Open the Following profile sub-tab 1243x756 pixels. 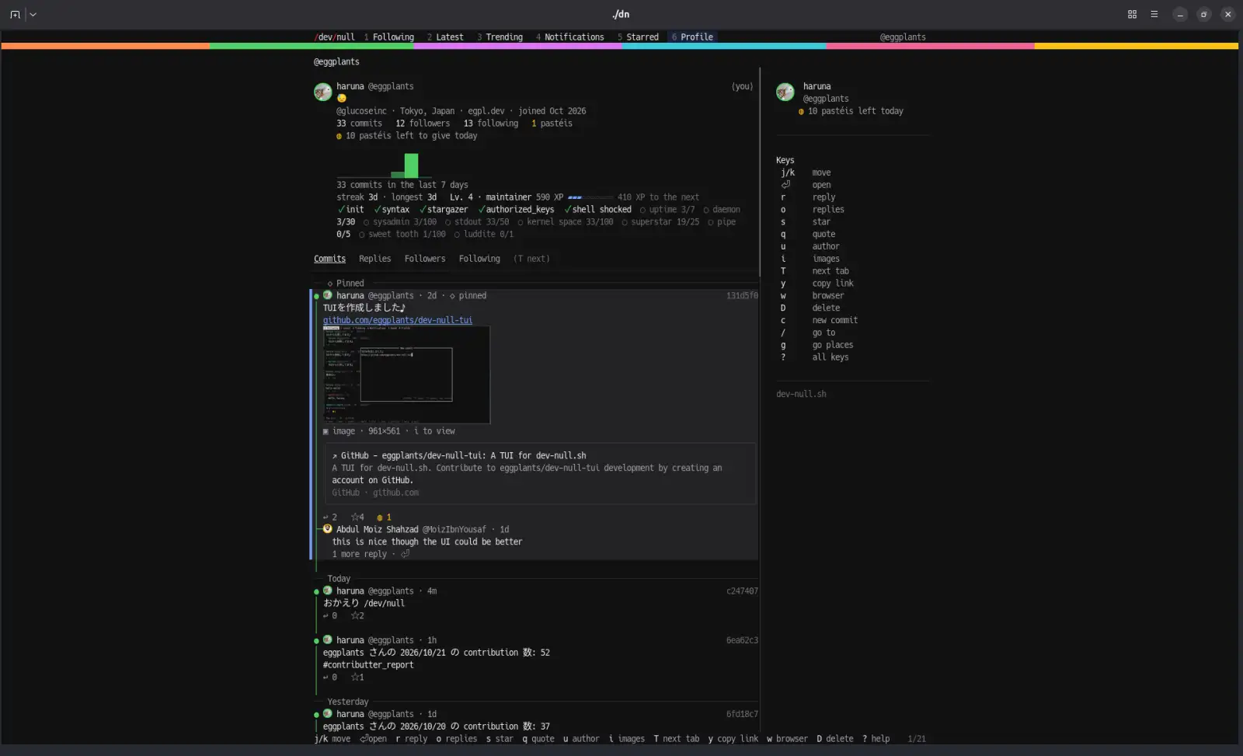coord(479,259)
